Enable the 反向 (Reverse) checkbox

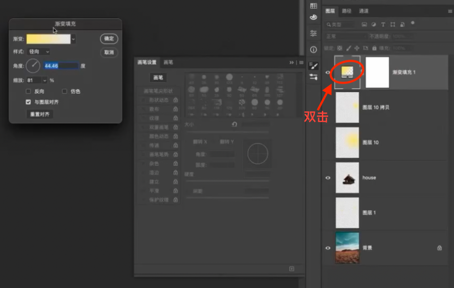(x=28, y=92)
